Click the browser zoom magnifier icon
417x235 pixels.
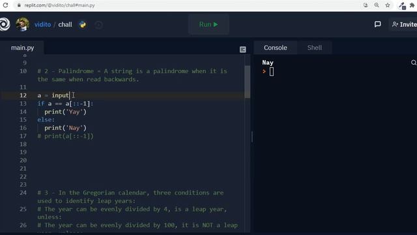click(377, 5)
